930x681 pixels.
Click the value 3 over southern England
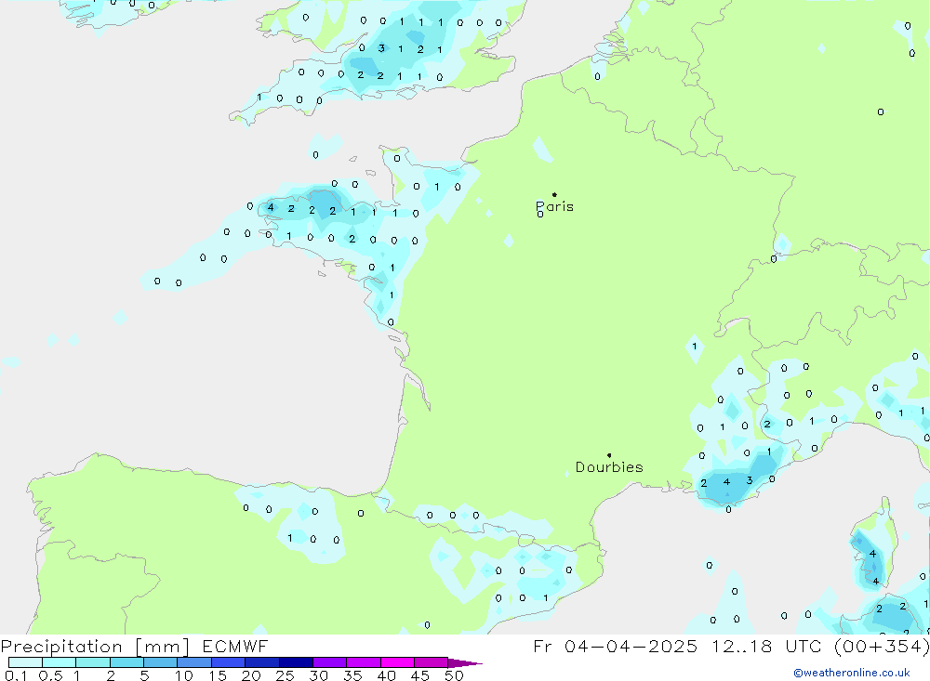point(381,48)
